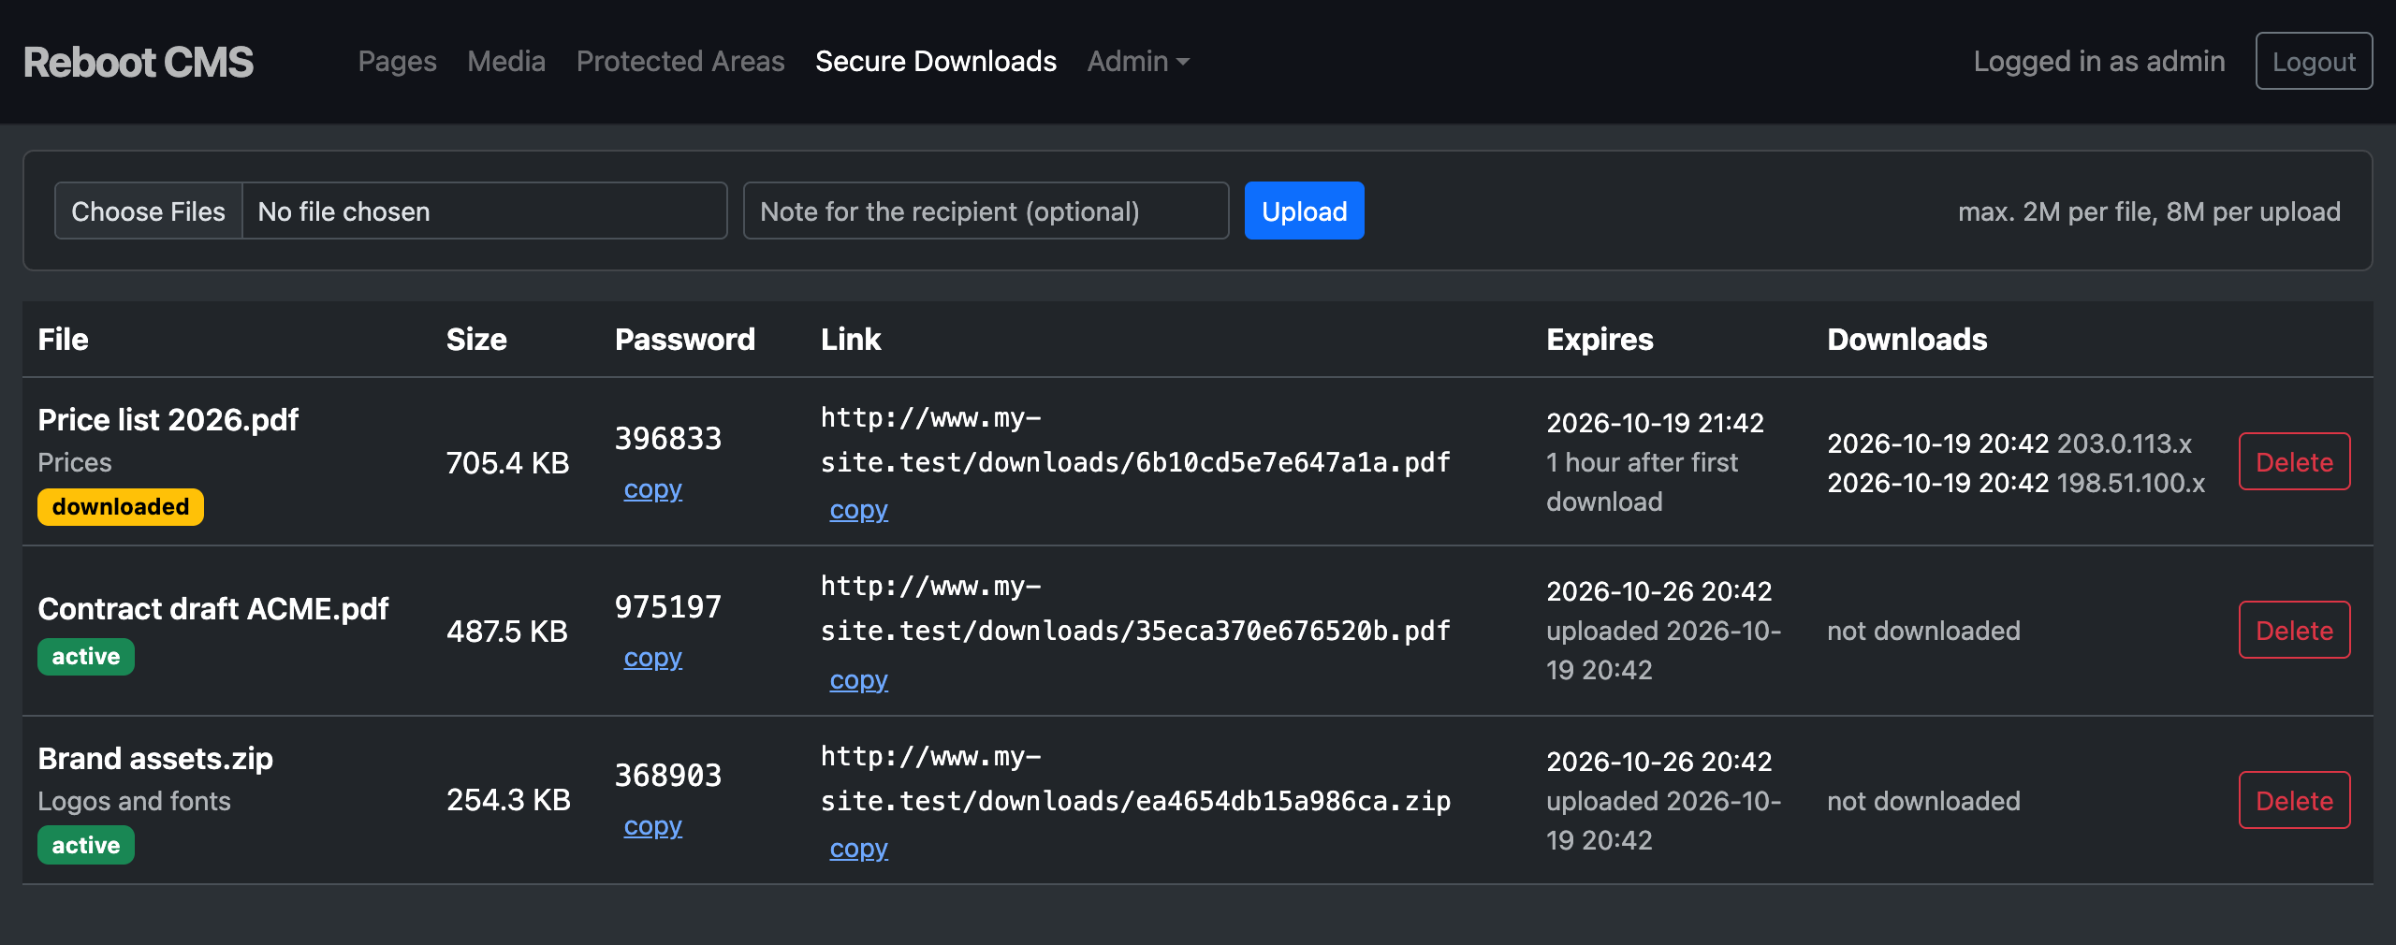This screenshot has height=945, width=2396.
Task: Delete Price list 2026.pdf
Action: 2294,461
